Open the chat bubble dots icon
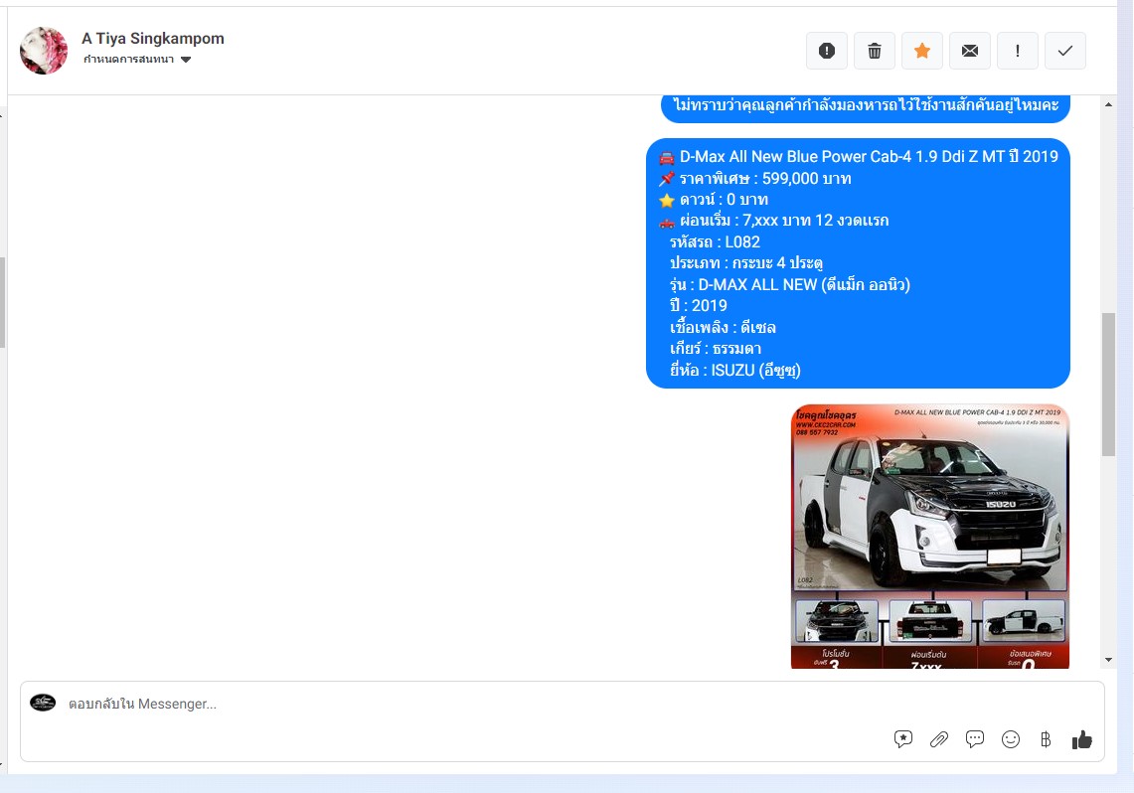1134x793 pixels. click(x=975, y=738)
